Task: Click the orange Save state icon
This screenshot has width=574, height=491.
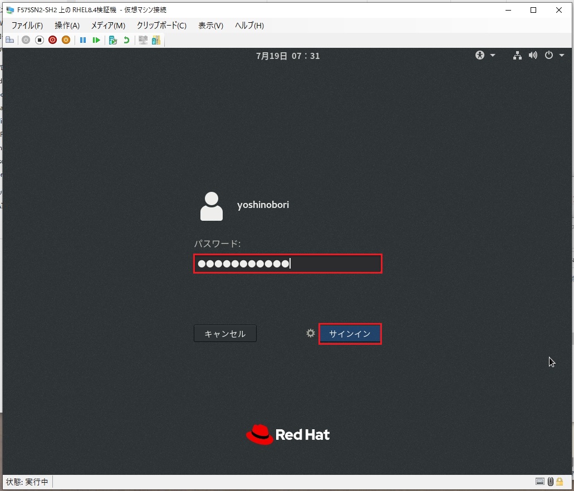Action: (x=66, y=39)
